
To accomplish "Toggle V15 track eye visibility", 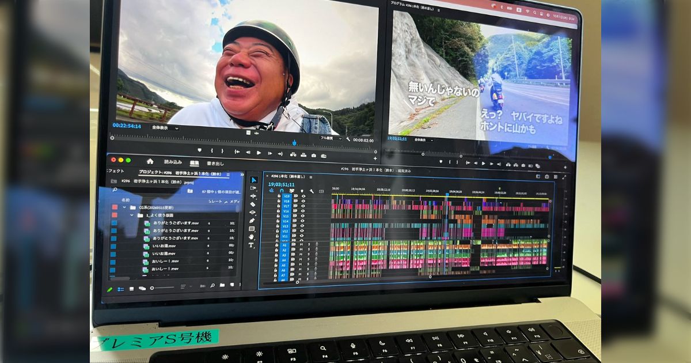I will coord(302,216).
